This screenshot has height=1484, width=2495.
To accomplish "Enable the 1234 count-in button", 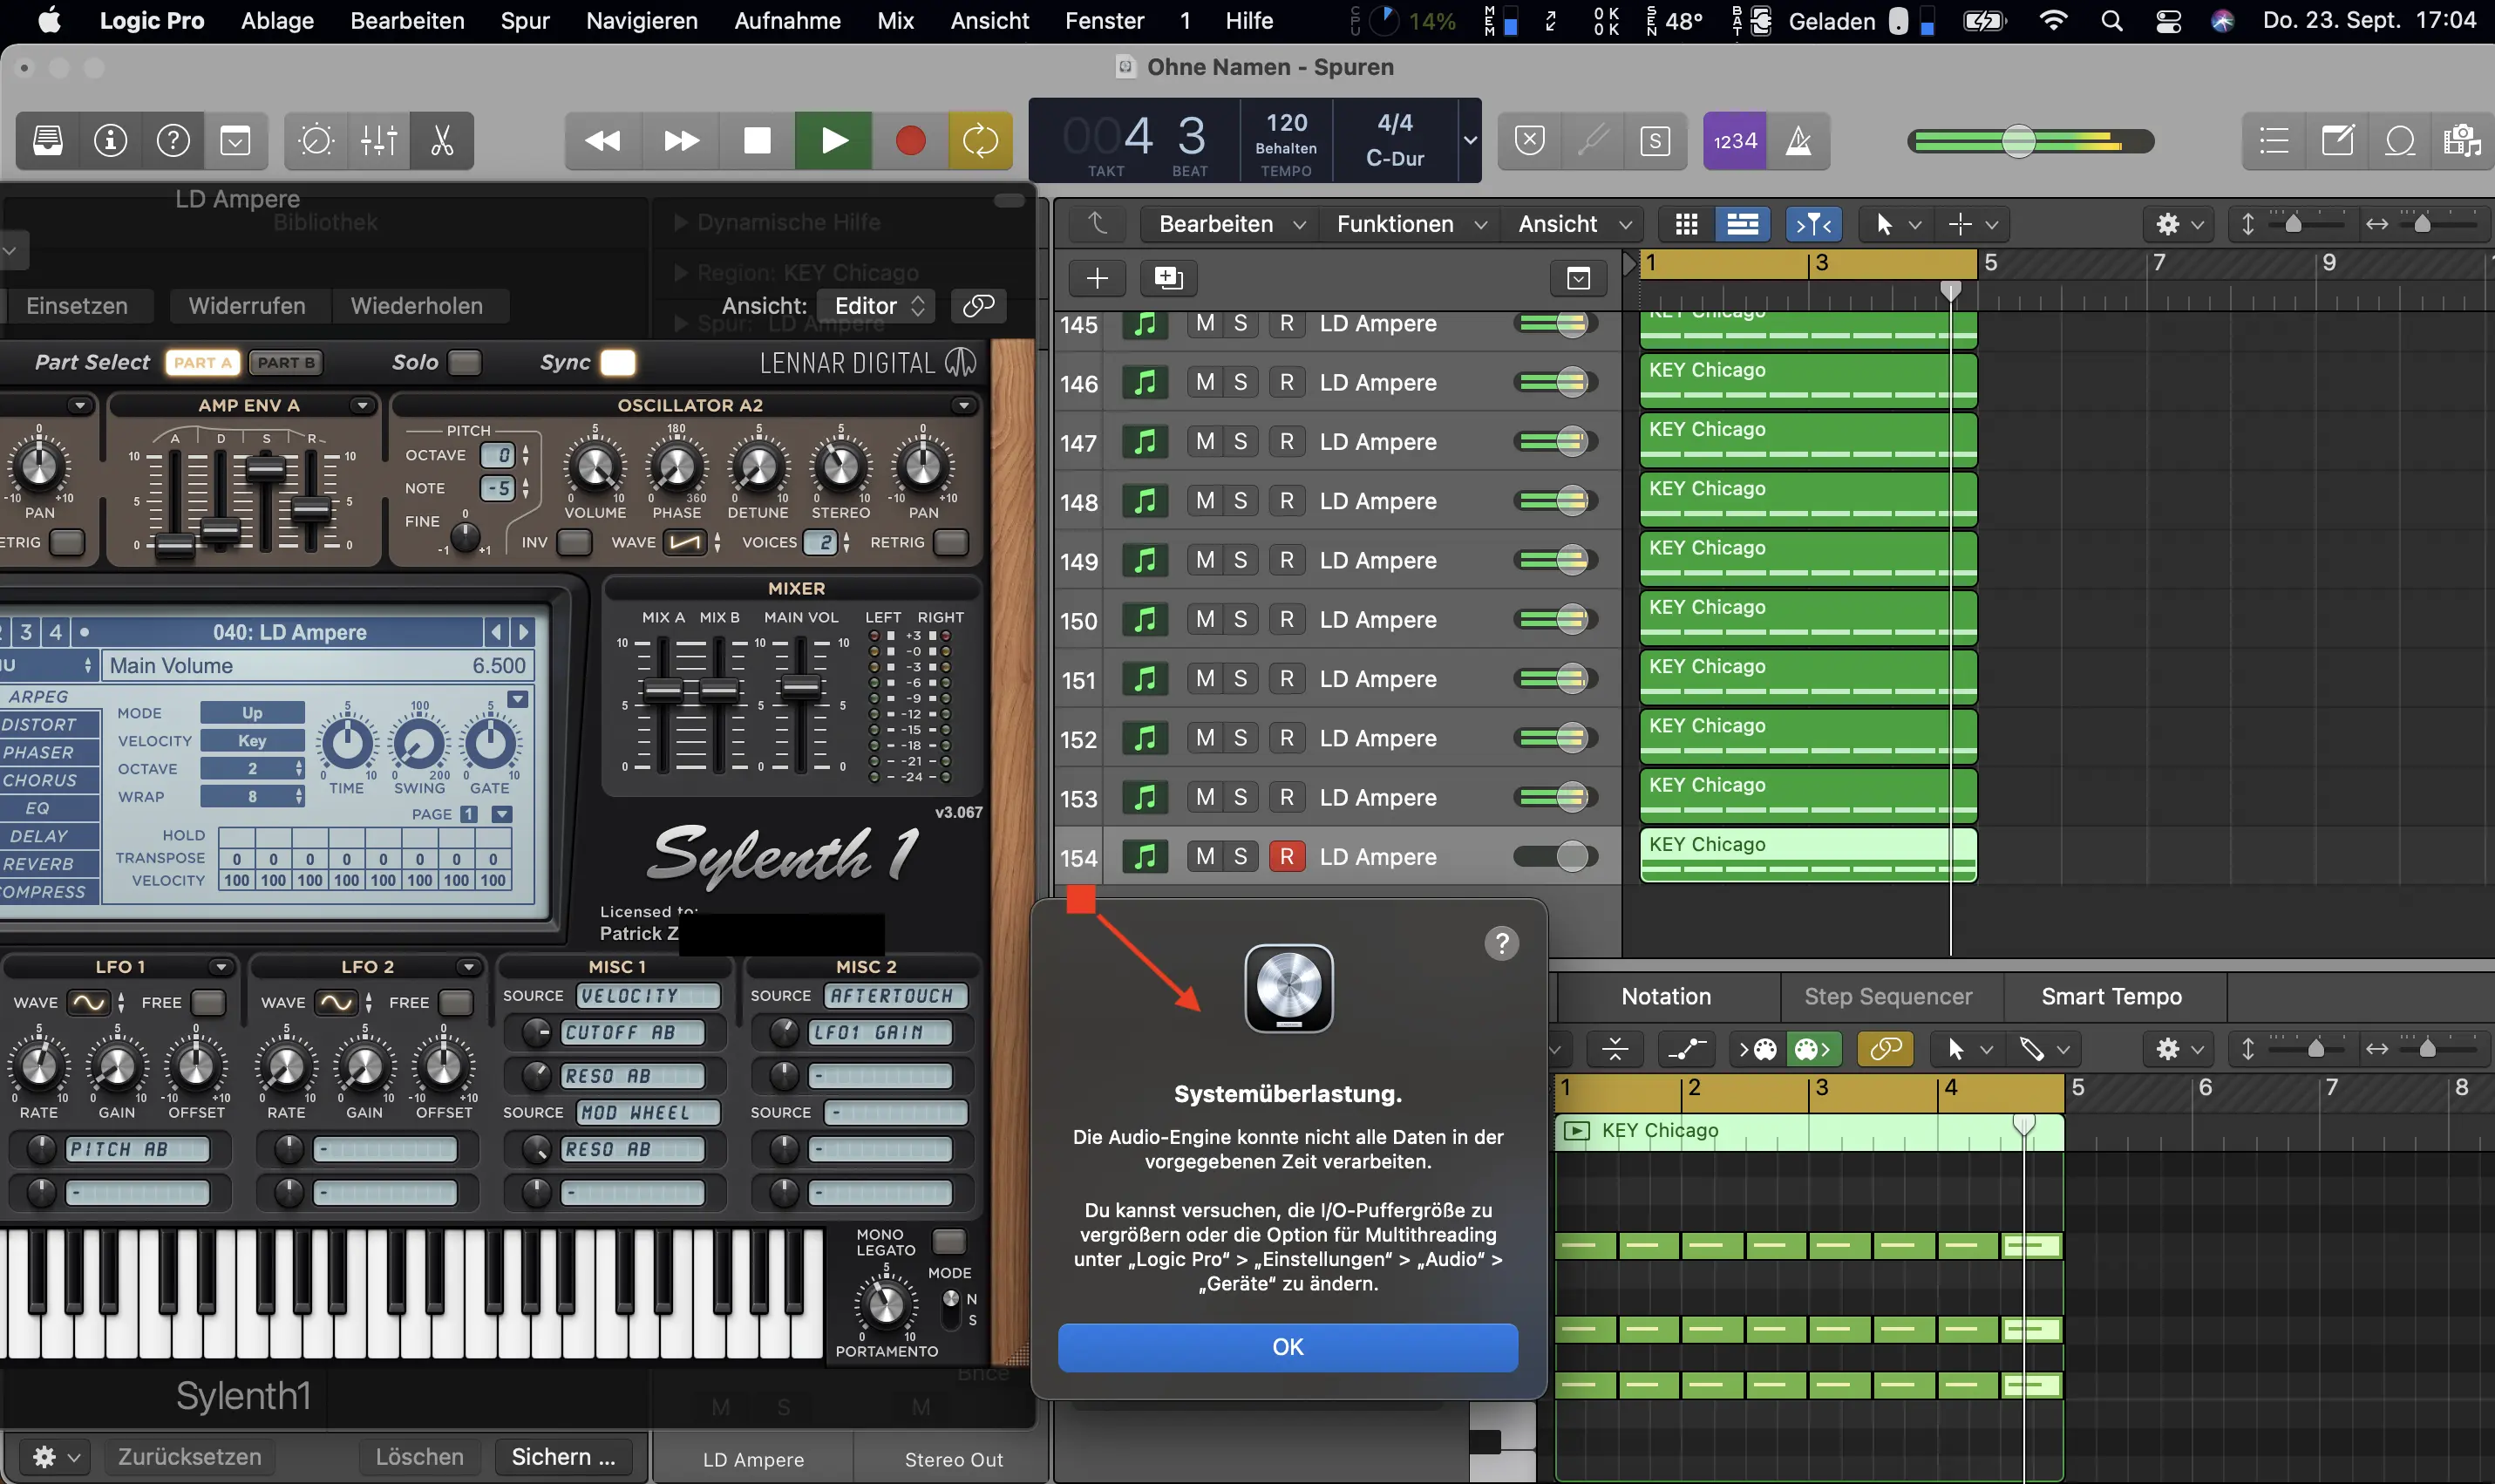I will (1734, 141).
